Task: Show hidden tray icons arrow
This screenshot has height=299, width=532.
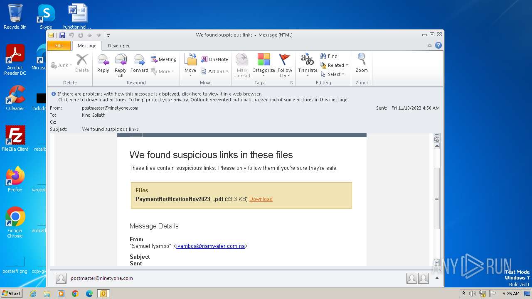Action: 464,294
